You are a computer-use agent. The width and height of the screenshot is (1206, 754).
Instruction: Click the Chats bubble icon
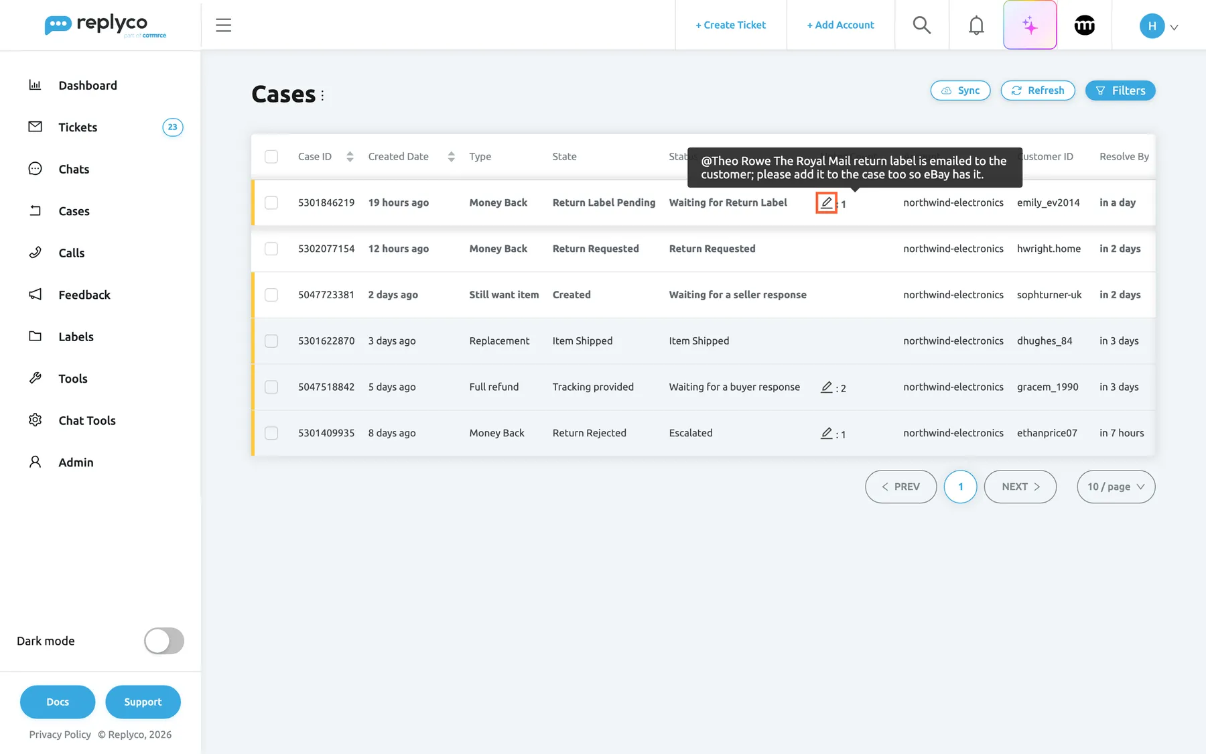pyautogui.click(x=35, y=169)
